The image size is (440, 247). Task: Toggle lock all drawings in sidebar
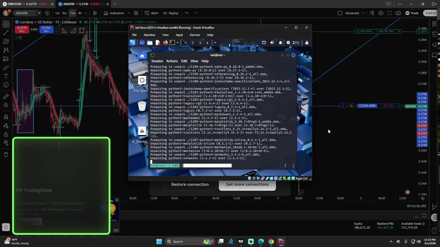pyautogui.click(x=6, y=134)
